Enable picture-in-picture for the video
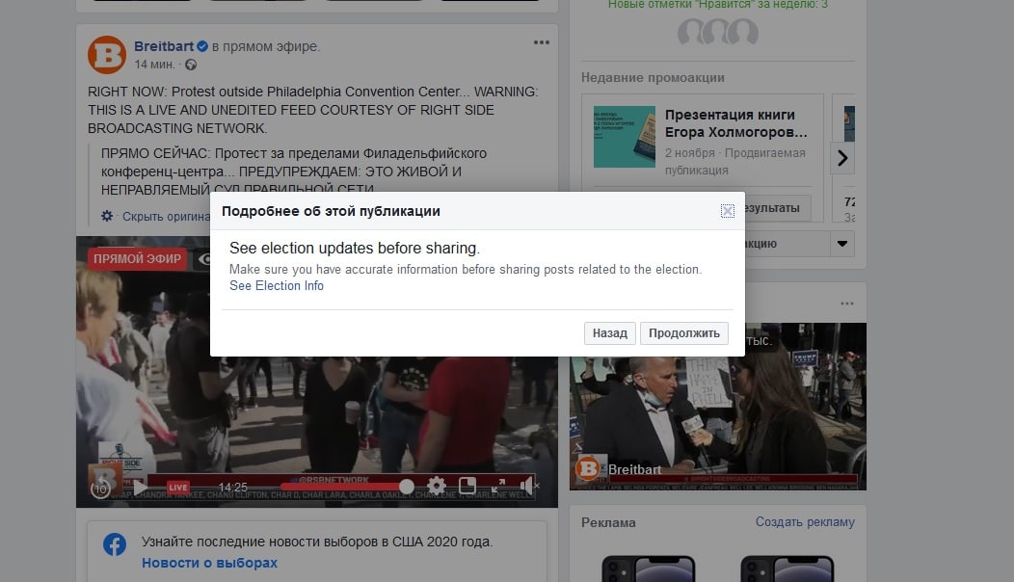 click(x=467, y=486)
